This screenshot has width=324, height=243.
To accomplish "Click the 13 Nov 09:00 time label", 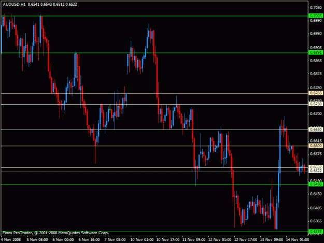I will click(x=272, y=239).
